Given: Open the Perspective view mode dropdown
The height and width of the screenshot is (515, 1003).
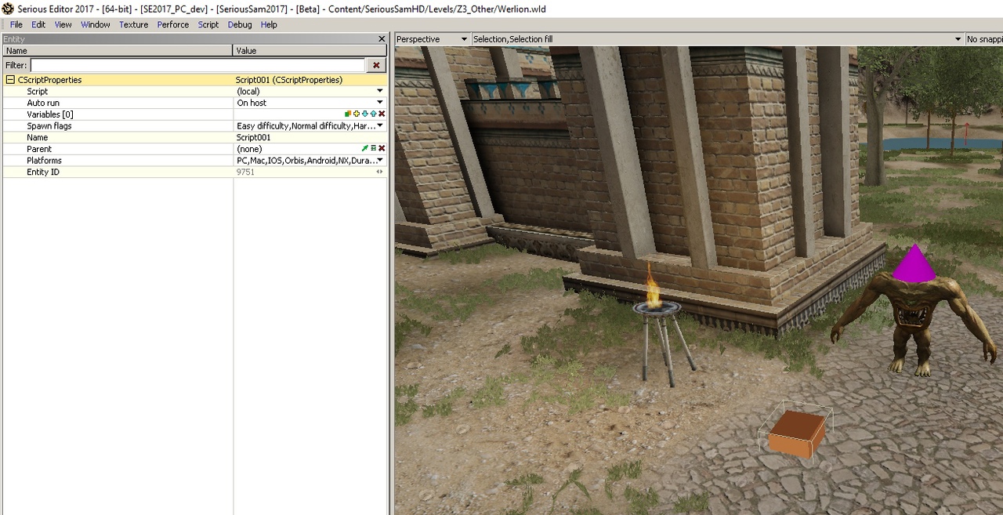Looking at the screenshot, I should coord(464,39).
